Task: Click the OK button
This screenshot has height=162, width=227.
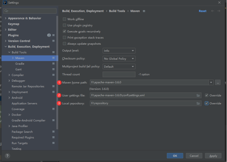Action: (x=175, y=156)
